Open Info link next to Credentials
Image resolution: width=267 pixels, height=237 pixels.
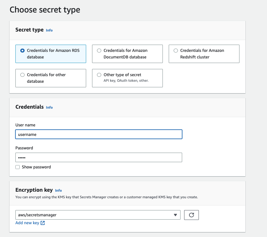(49, 107)
